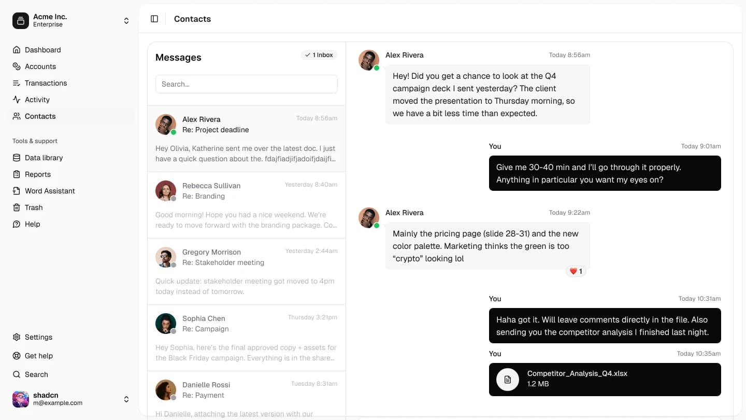
Task: Collapse the sidebar using the panel toggle icon
Action: pyautogui.click(x=154, y=19)
